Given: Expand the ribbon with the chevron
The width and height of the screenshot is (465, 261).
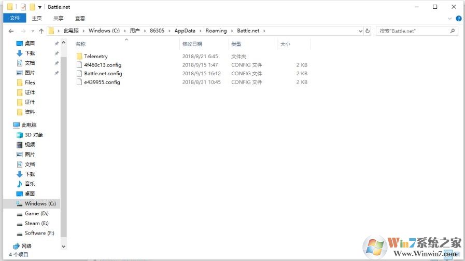Looking at the screenshot, I should click(x=449, y=18).
